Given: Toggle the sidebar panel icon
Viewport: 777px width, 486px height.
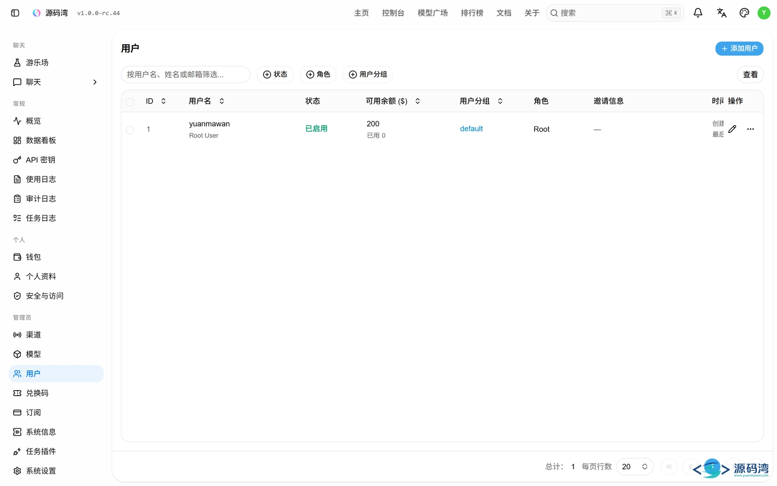Looking at the screenshot, I should pos(15,13).
